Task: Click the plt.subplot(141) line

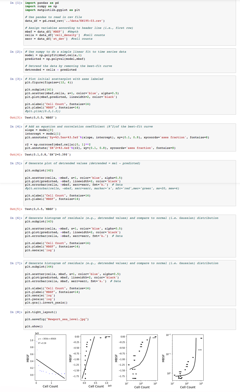Action: point(39,90)
